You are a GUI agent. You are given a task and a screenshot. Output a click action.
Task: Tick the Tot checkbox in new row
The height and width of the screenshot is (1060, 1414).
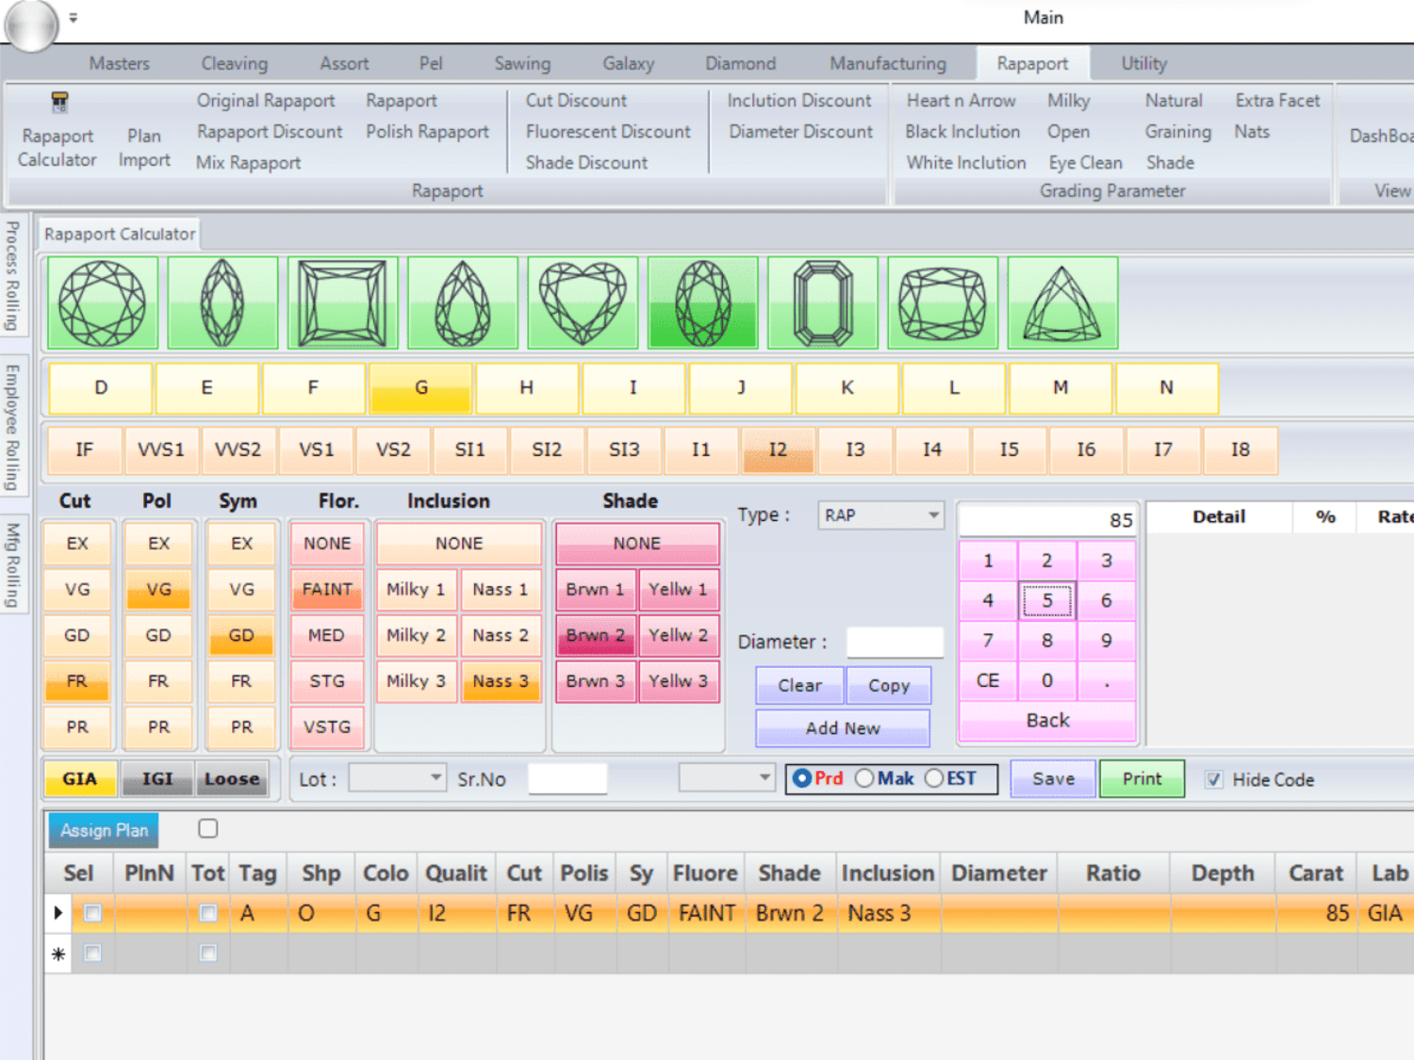208,954
